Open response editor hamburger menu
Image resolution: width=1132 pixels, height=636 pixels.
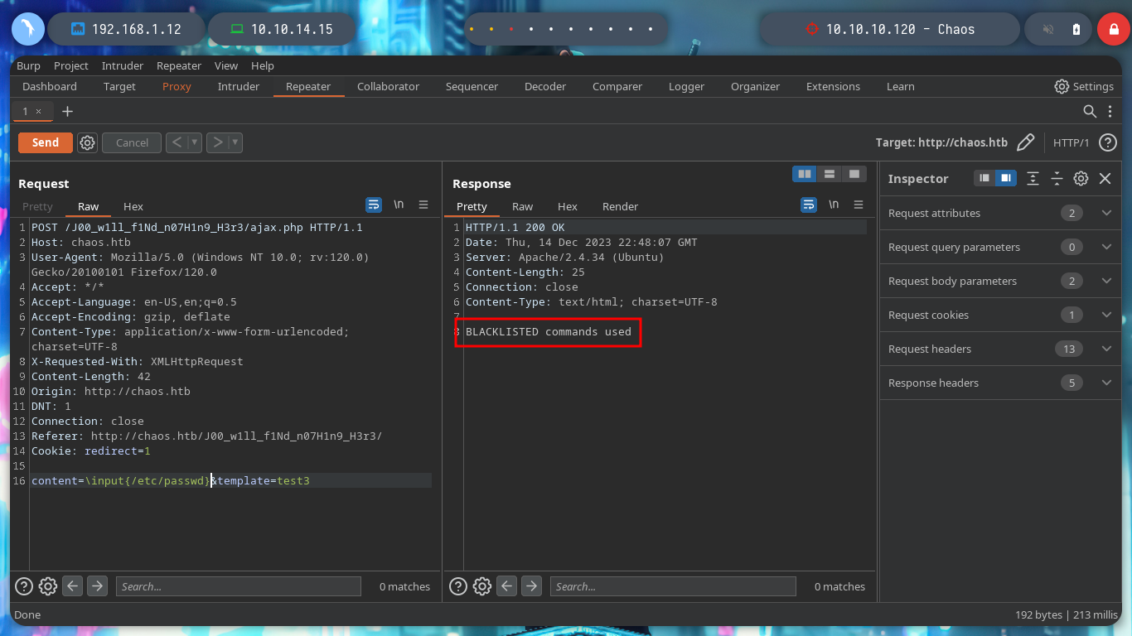coord(859,205)
